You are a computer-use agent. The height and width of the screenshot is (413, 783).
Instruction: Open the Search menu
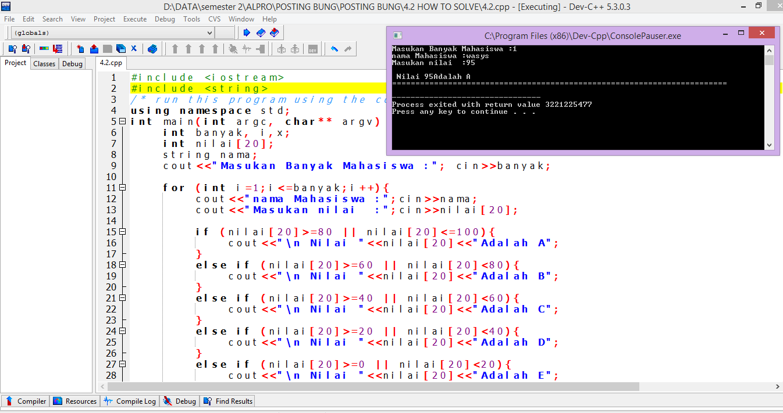[x=52, y=19]
